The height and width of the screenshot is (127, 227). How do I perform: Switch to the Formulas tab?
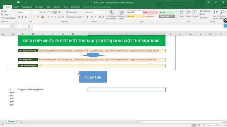(39, 7)
